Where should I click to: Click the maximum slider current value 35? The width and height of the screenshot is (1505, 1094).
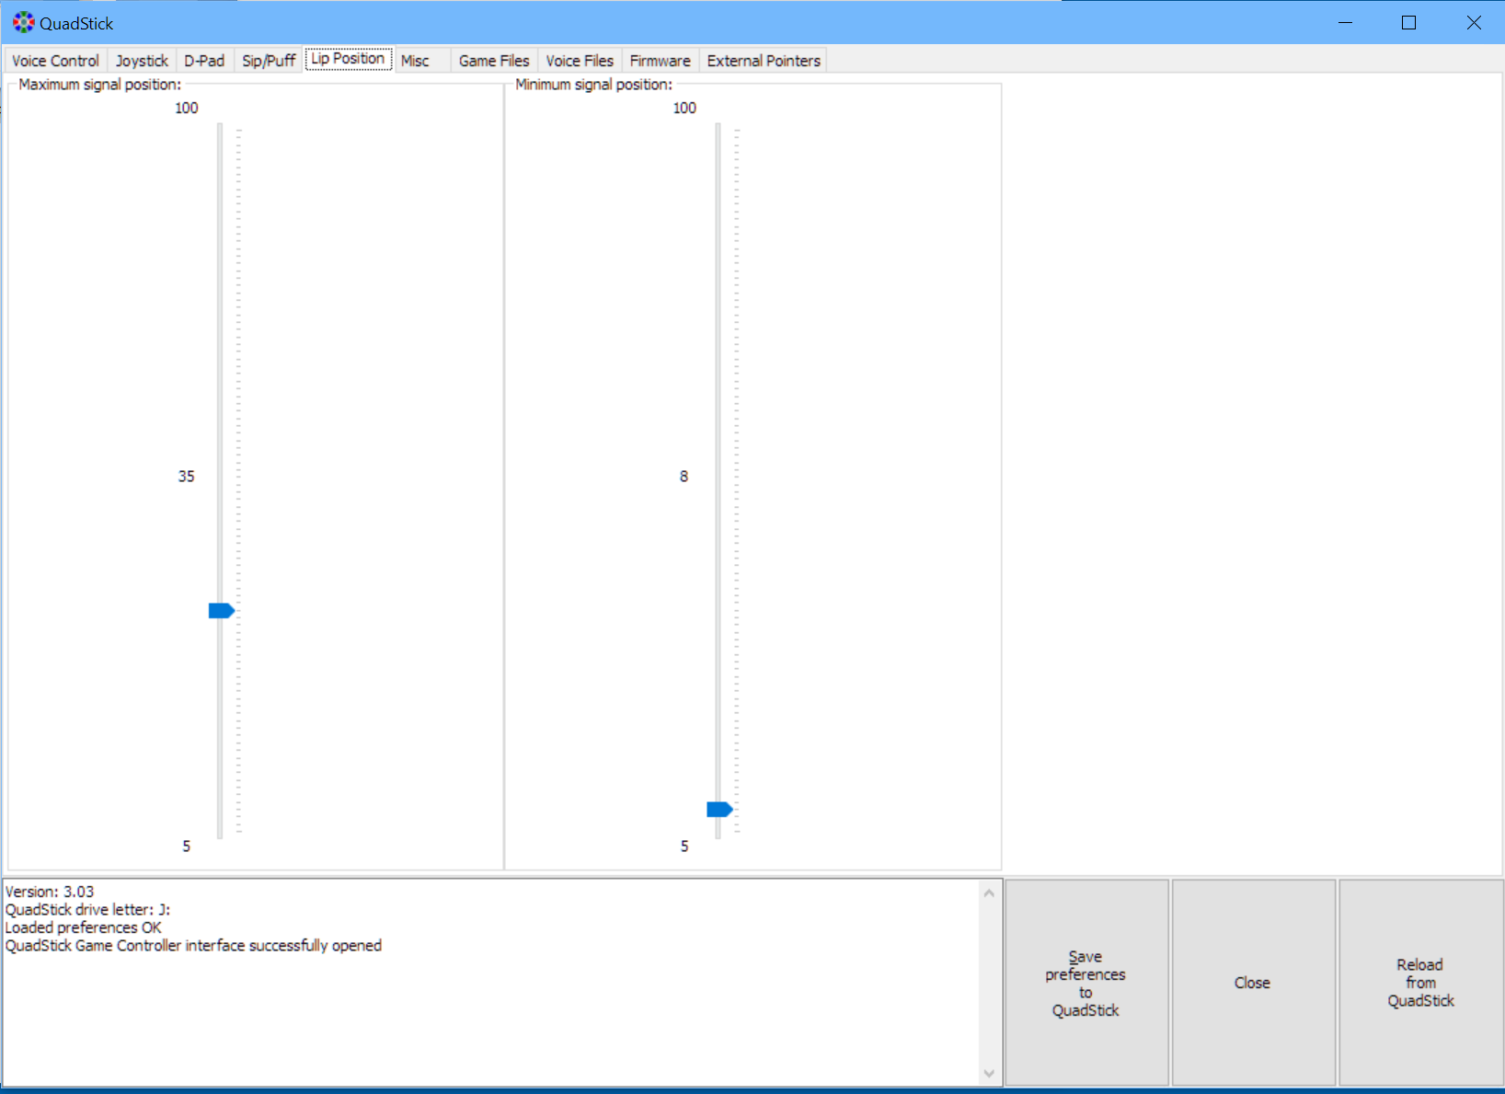click(187, 477)
